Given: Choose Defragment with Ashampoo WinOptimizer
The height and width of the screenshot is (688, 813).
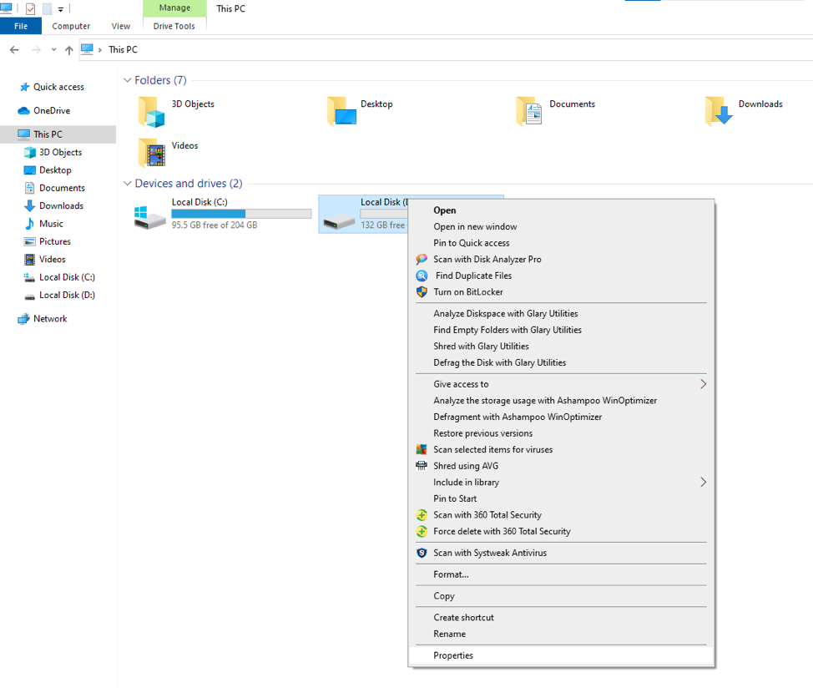Looking at the screenshot, I should (x=561, y=417).
